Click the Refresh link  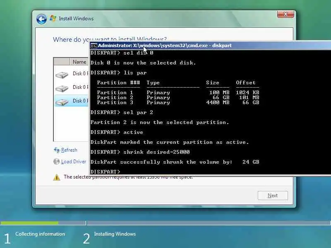[x=69, y=150]
